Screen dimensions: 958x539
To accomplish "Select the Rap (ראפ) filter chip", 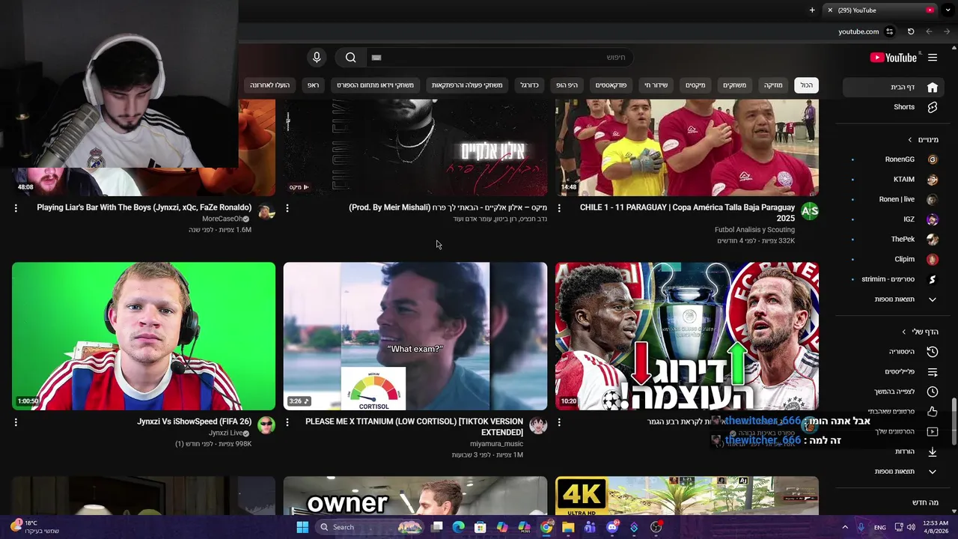I will [x=313, y=85].
